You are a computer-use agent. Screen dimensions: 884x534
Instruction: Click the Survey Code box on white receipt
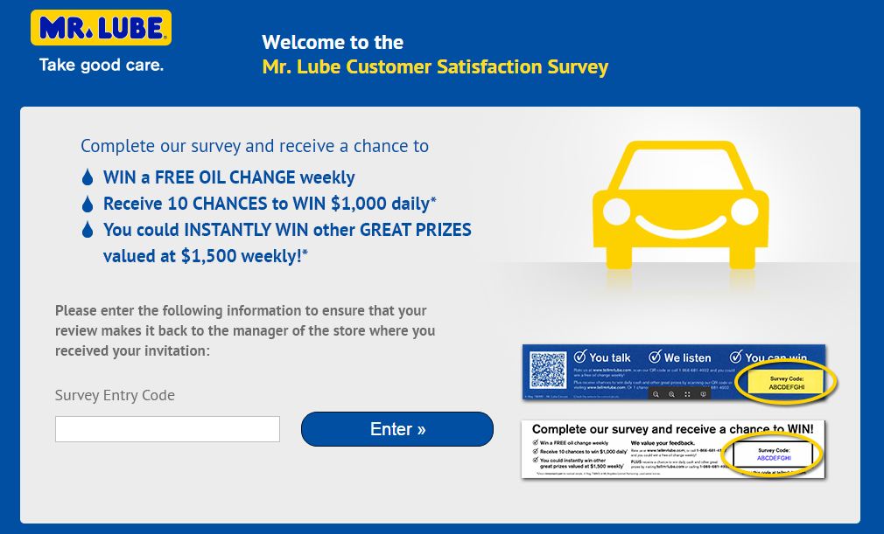(x=774, y=454)
